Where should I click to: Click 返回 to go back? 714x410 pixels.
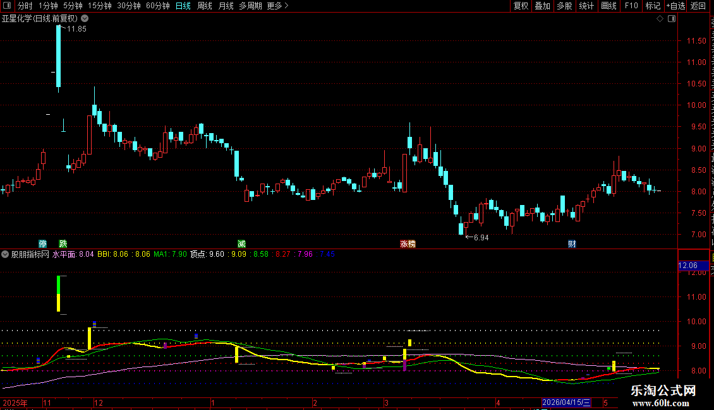(698, 6)
